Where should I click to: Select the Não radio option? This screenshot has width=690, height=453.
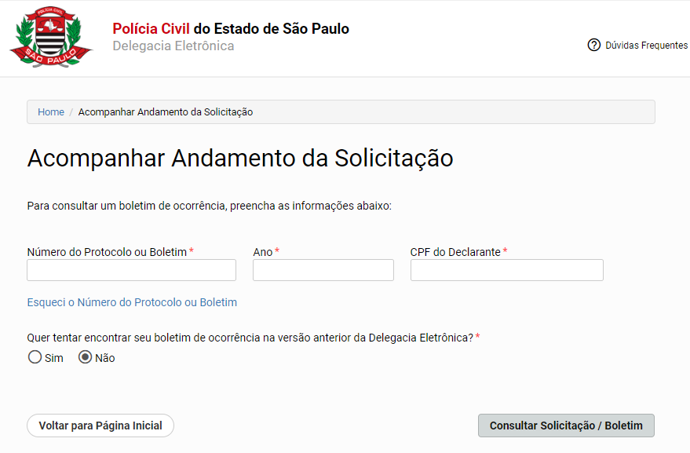[x=84, y=356]
